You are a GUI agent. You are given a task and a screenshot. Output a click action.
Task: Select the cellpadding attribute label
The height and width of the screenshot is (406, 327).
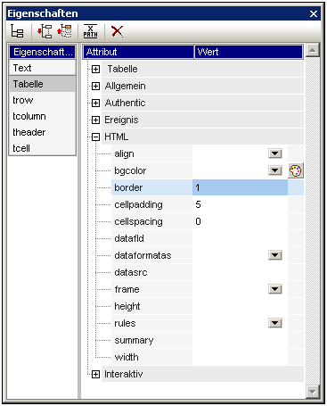coord(138,204)
